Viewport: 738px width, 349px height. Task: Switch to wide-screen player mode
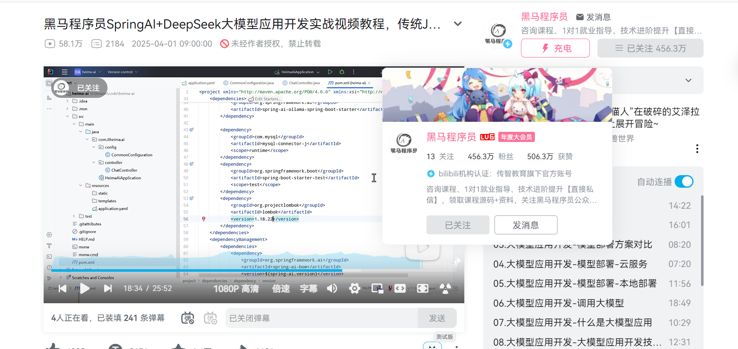click(x=400, y=289)
